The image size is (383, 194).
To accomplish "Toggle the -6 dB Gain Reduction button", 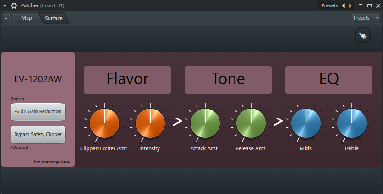I will (38, 111).
